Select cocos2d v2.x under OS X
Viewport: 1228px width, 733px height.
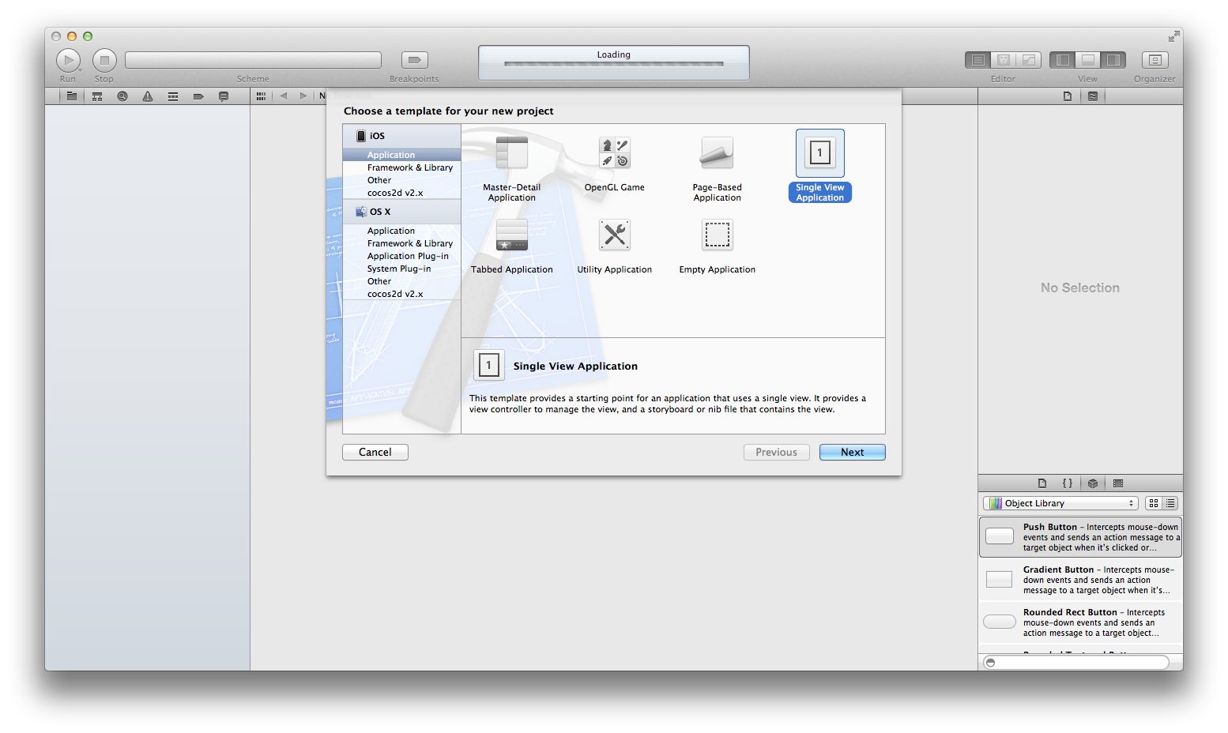401,294
